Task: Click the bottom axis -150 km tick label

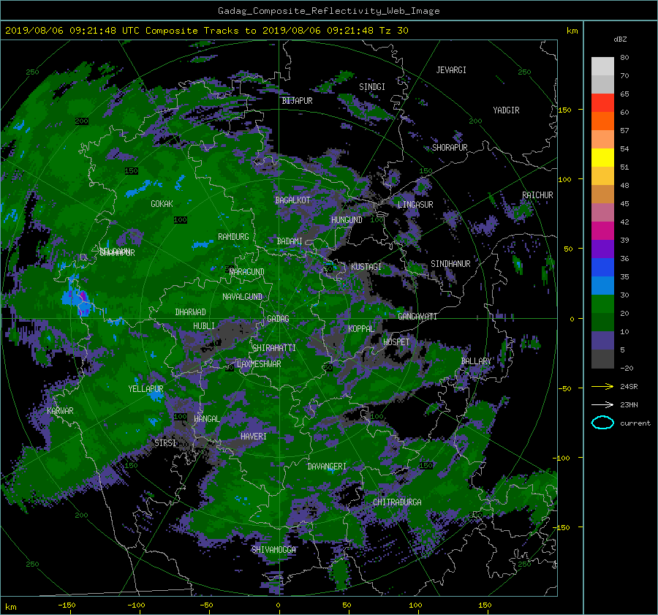Action: 67,605
